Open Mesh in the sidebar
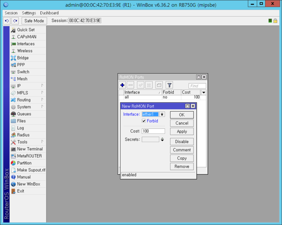The height and width of the screenshot is (225, 282). tap(28, 79)
